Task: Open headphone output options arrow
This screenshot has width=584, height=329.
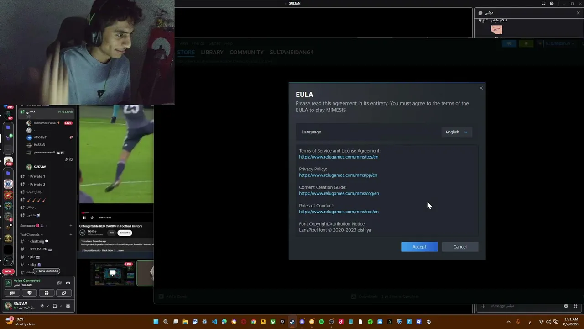Action: pos(61,306)
